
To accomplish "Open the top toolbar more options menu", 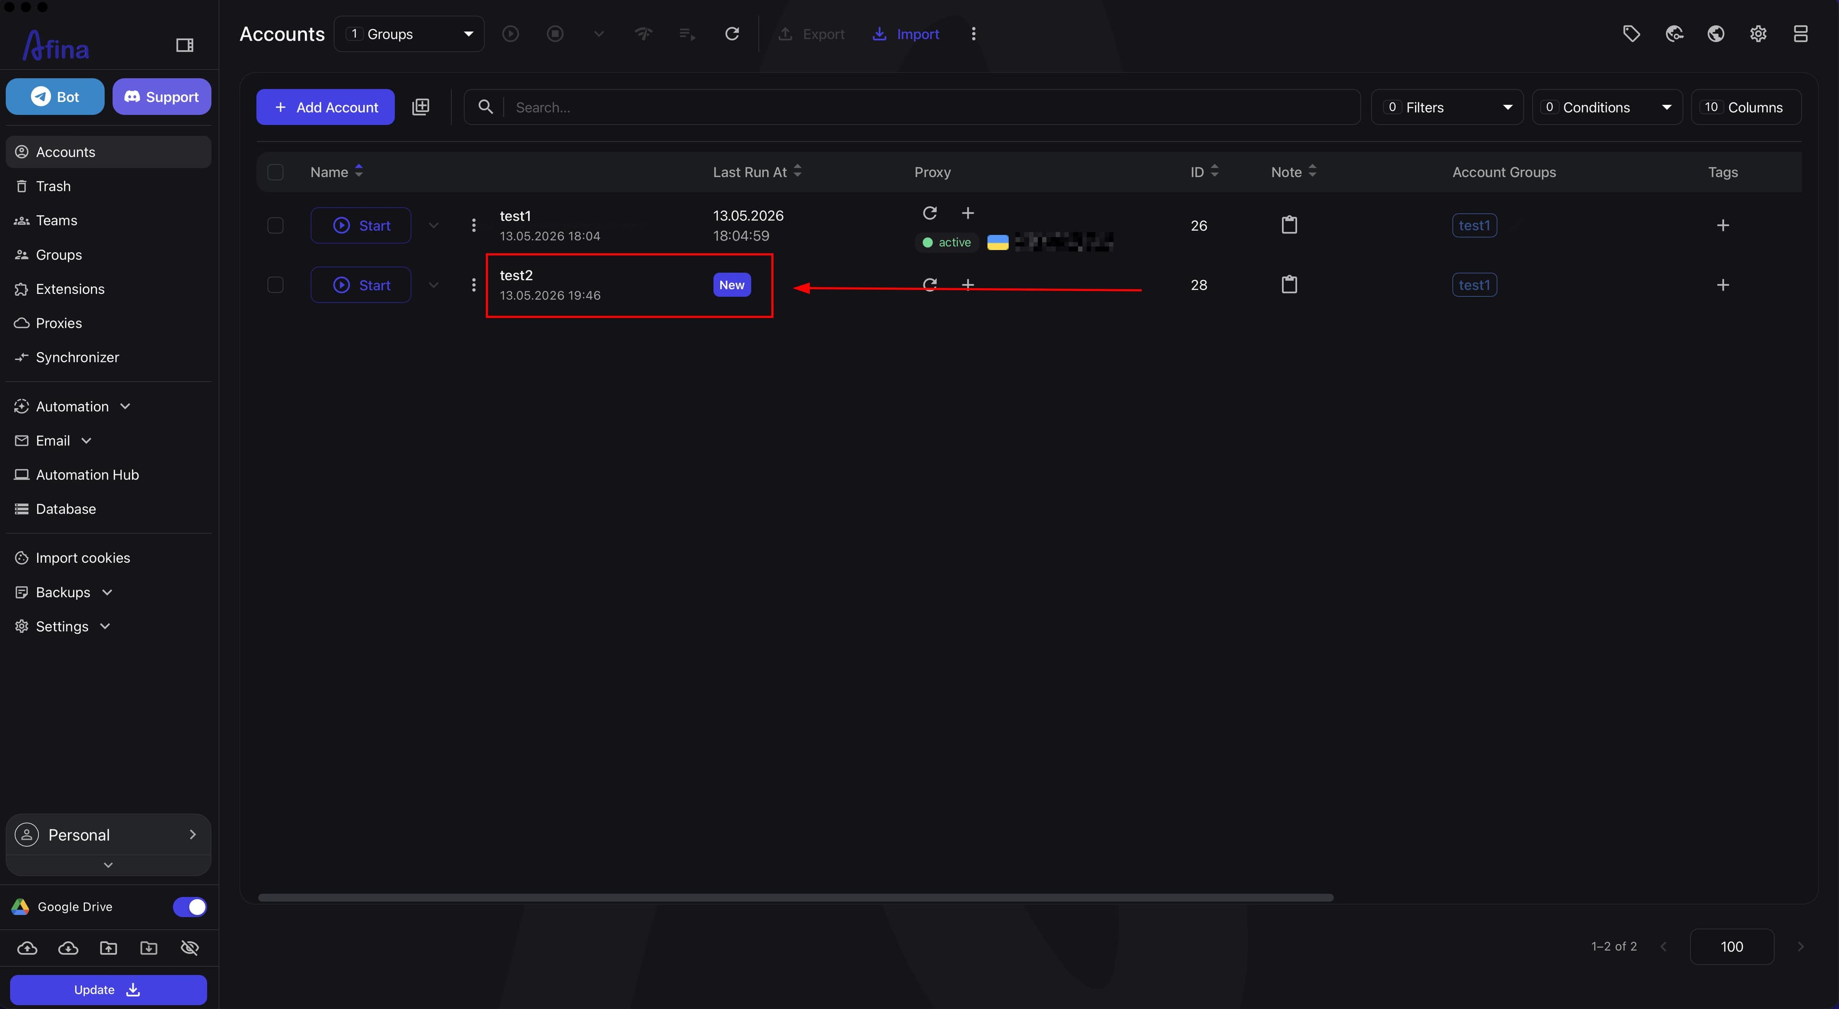I will (973, 34).
